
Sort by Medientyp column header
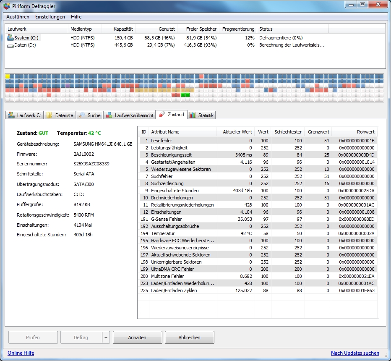(85, 29)
